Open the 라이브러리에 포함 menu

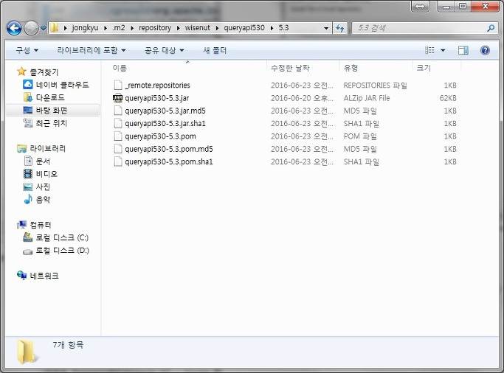pos(91,50)
